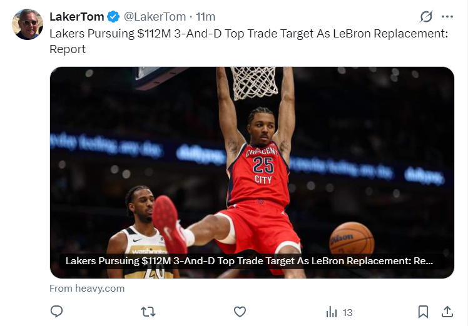Bookmark this LakerTom post
The height and width of the screenshot is (326, 468).
(423, 311)
